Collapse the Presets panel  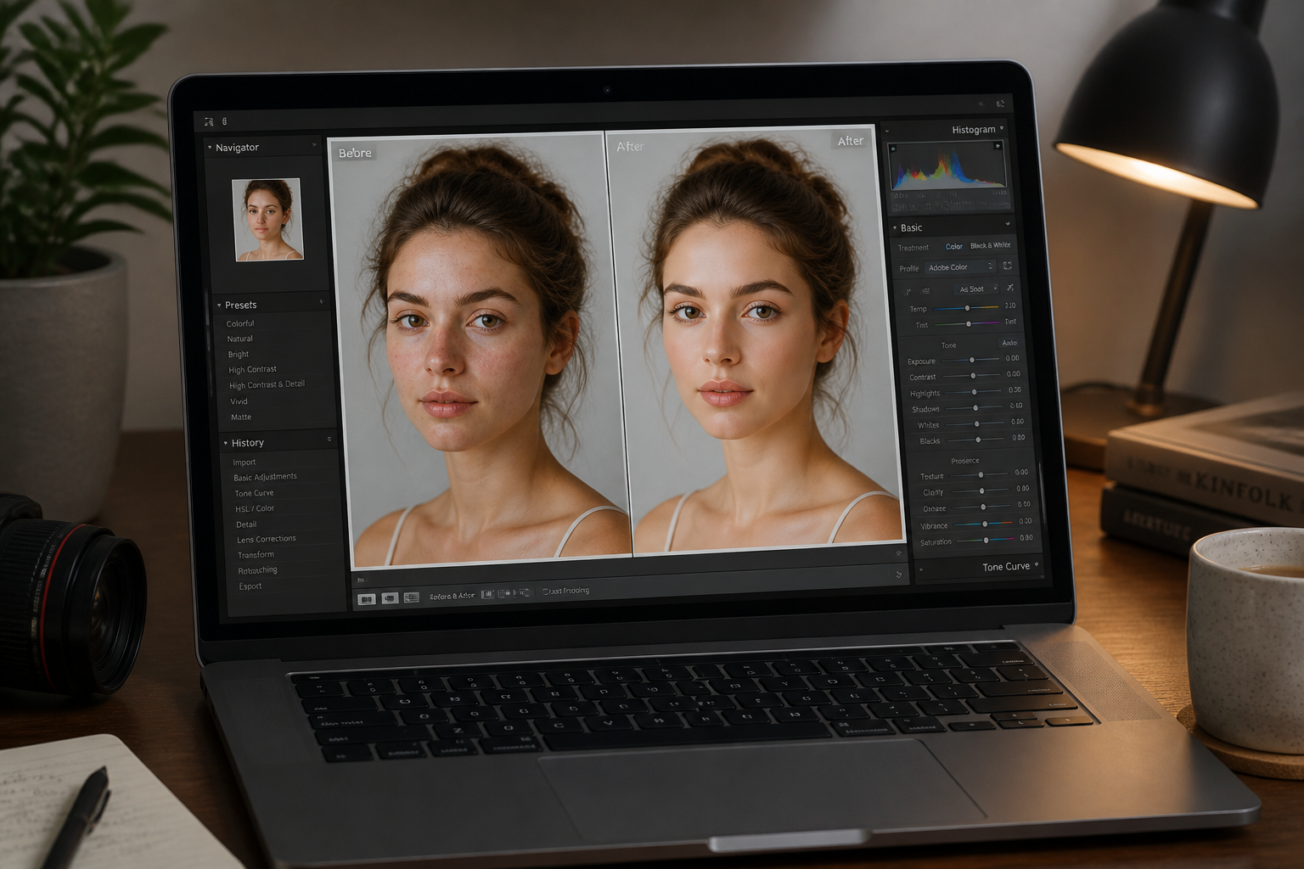point(219,306)
